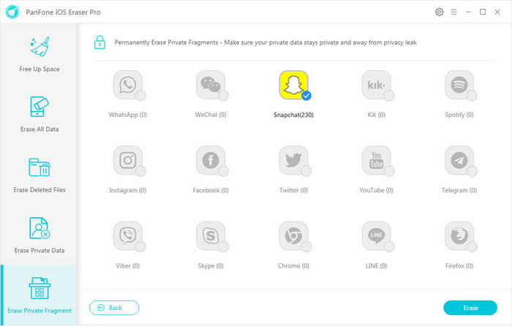Viewport: 512px width, 326px height.
Task: Select the Skype app icon
Action: pyautogui.click(x=211, y=235)
